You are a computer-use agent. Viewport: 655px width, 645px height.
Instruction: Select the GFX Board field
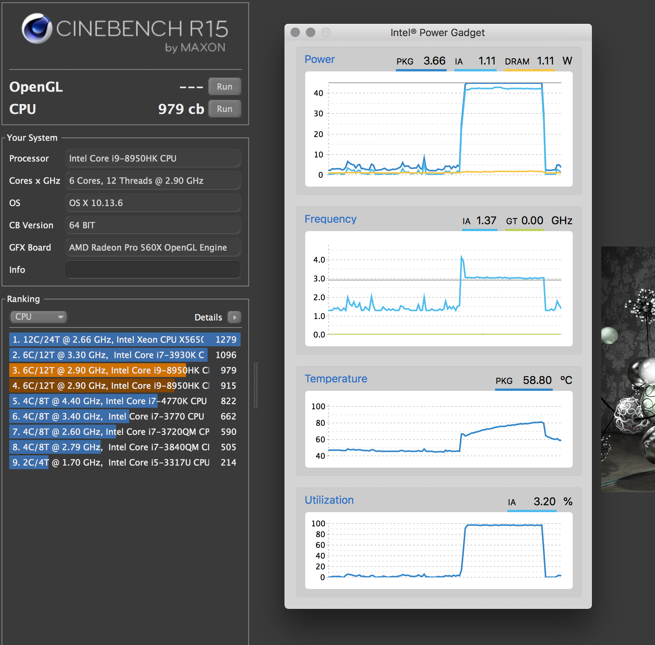(x=153, y=247)
